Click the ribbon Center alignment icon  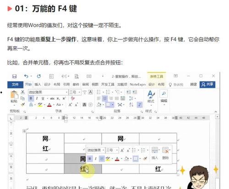104,98
